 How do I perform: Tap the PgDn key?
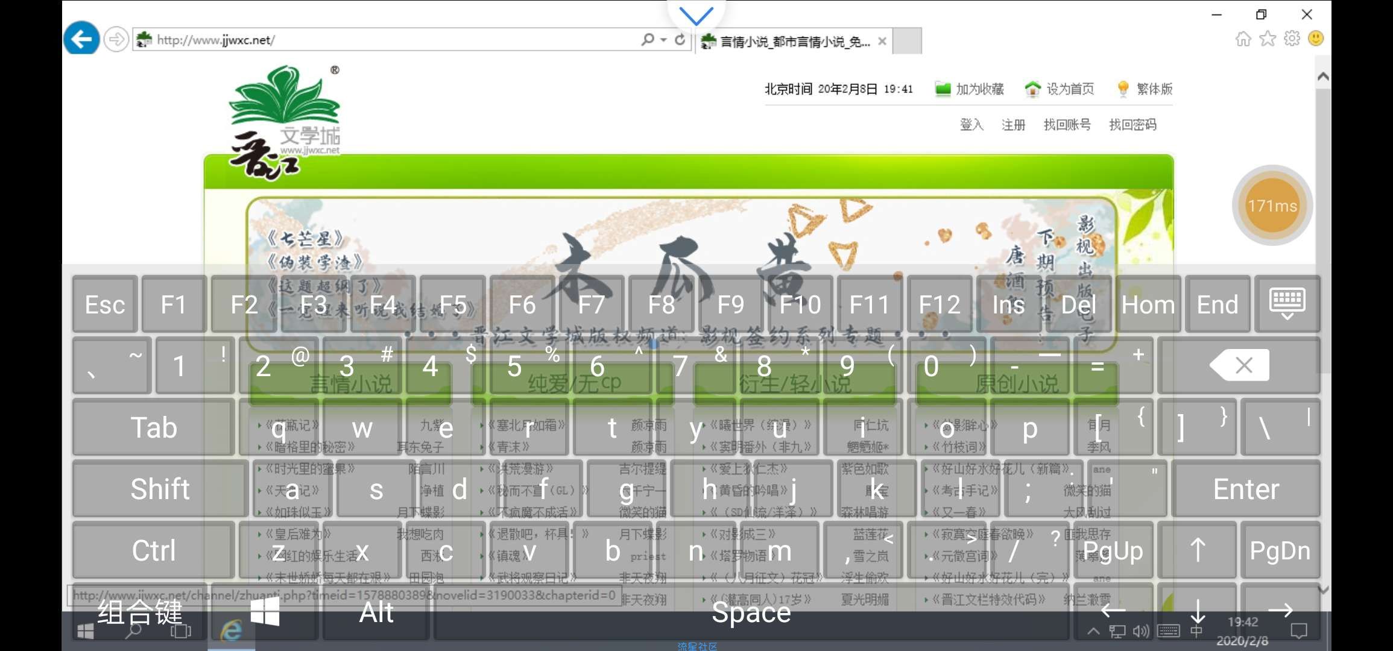click(1280, 550)
